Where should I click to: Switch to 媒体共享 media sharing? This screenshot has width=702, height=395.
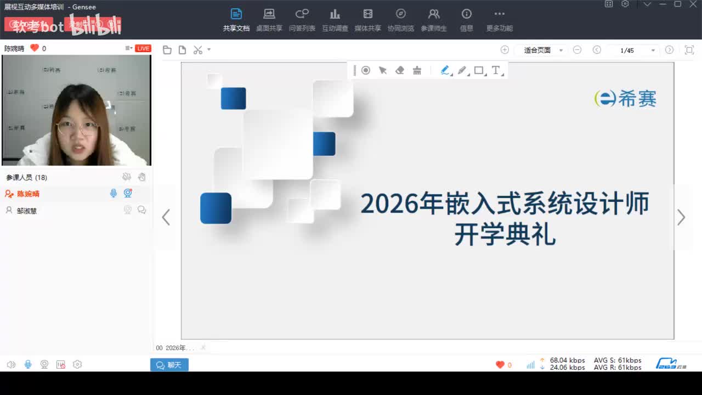point(368,20)
